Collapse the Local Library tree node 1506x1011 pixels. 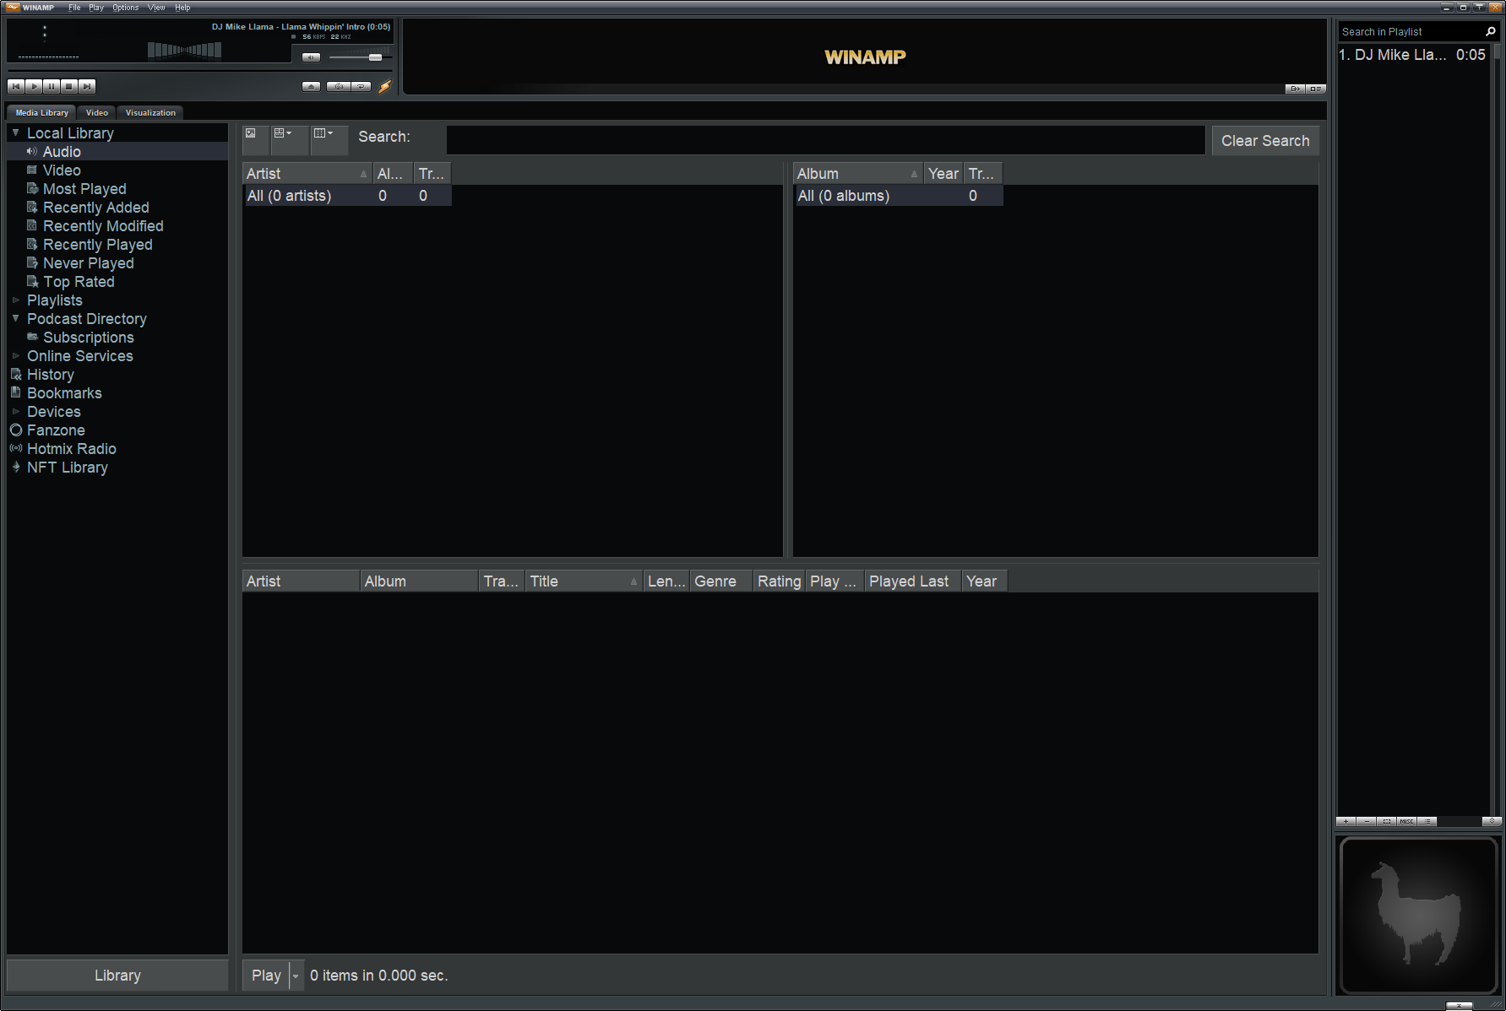(x=15, y=132)
